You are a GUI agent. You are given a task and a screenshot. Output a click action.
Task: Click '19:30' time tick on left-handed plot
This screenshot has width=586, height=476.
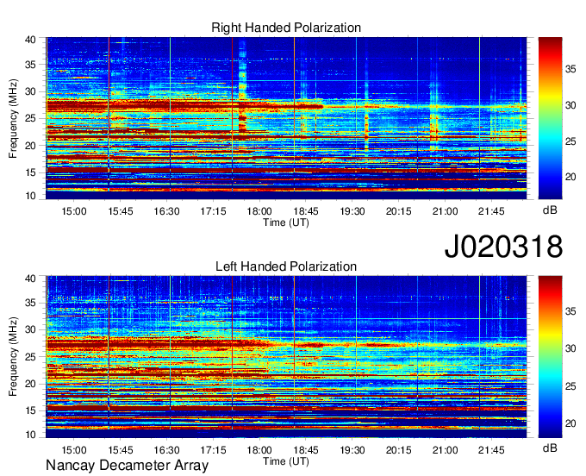[352, 450]
